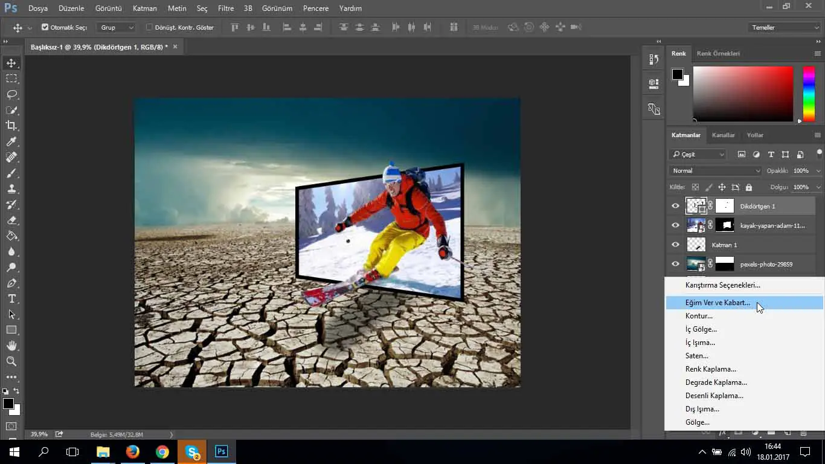825x464 pixels.
Task: Select the Lasso tool
Action: pos(11,94)
